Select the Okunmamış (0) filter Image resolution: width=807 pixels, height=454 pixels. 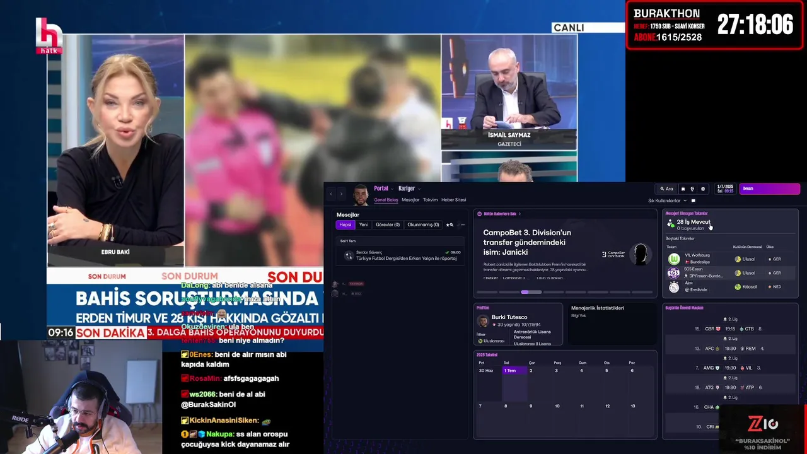(x=423, y=224)
